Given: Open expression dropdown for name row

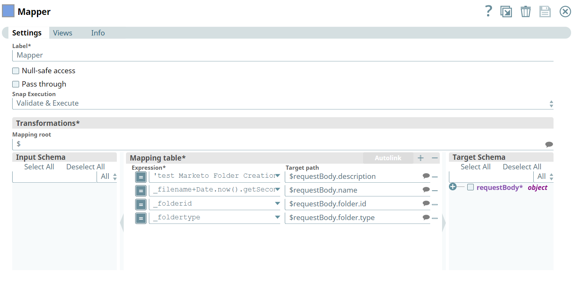Looking at the screenshot, I should pos(278,190).
